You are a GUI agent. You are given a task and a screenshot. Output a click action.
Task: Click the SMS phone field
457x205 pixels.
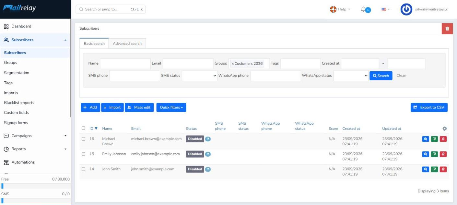pyautogui.click(x=135, y=76)
